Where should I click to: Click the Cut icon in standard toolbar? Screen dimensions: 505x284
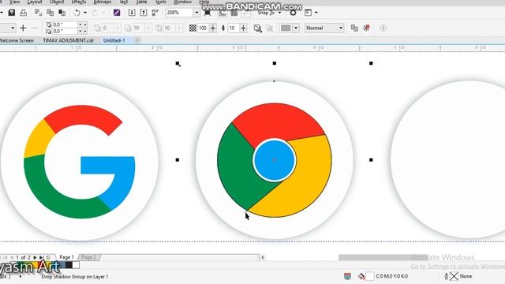(39, 13)
